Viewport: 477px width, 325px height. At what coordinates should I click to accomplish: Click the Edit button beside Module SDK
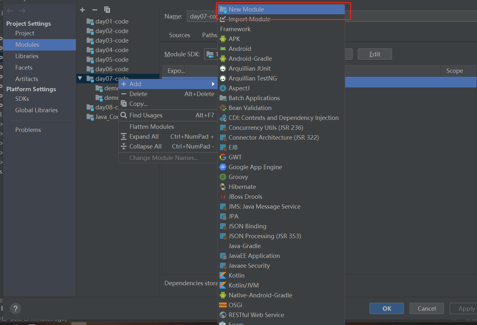click(x=375, y=54)
